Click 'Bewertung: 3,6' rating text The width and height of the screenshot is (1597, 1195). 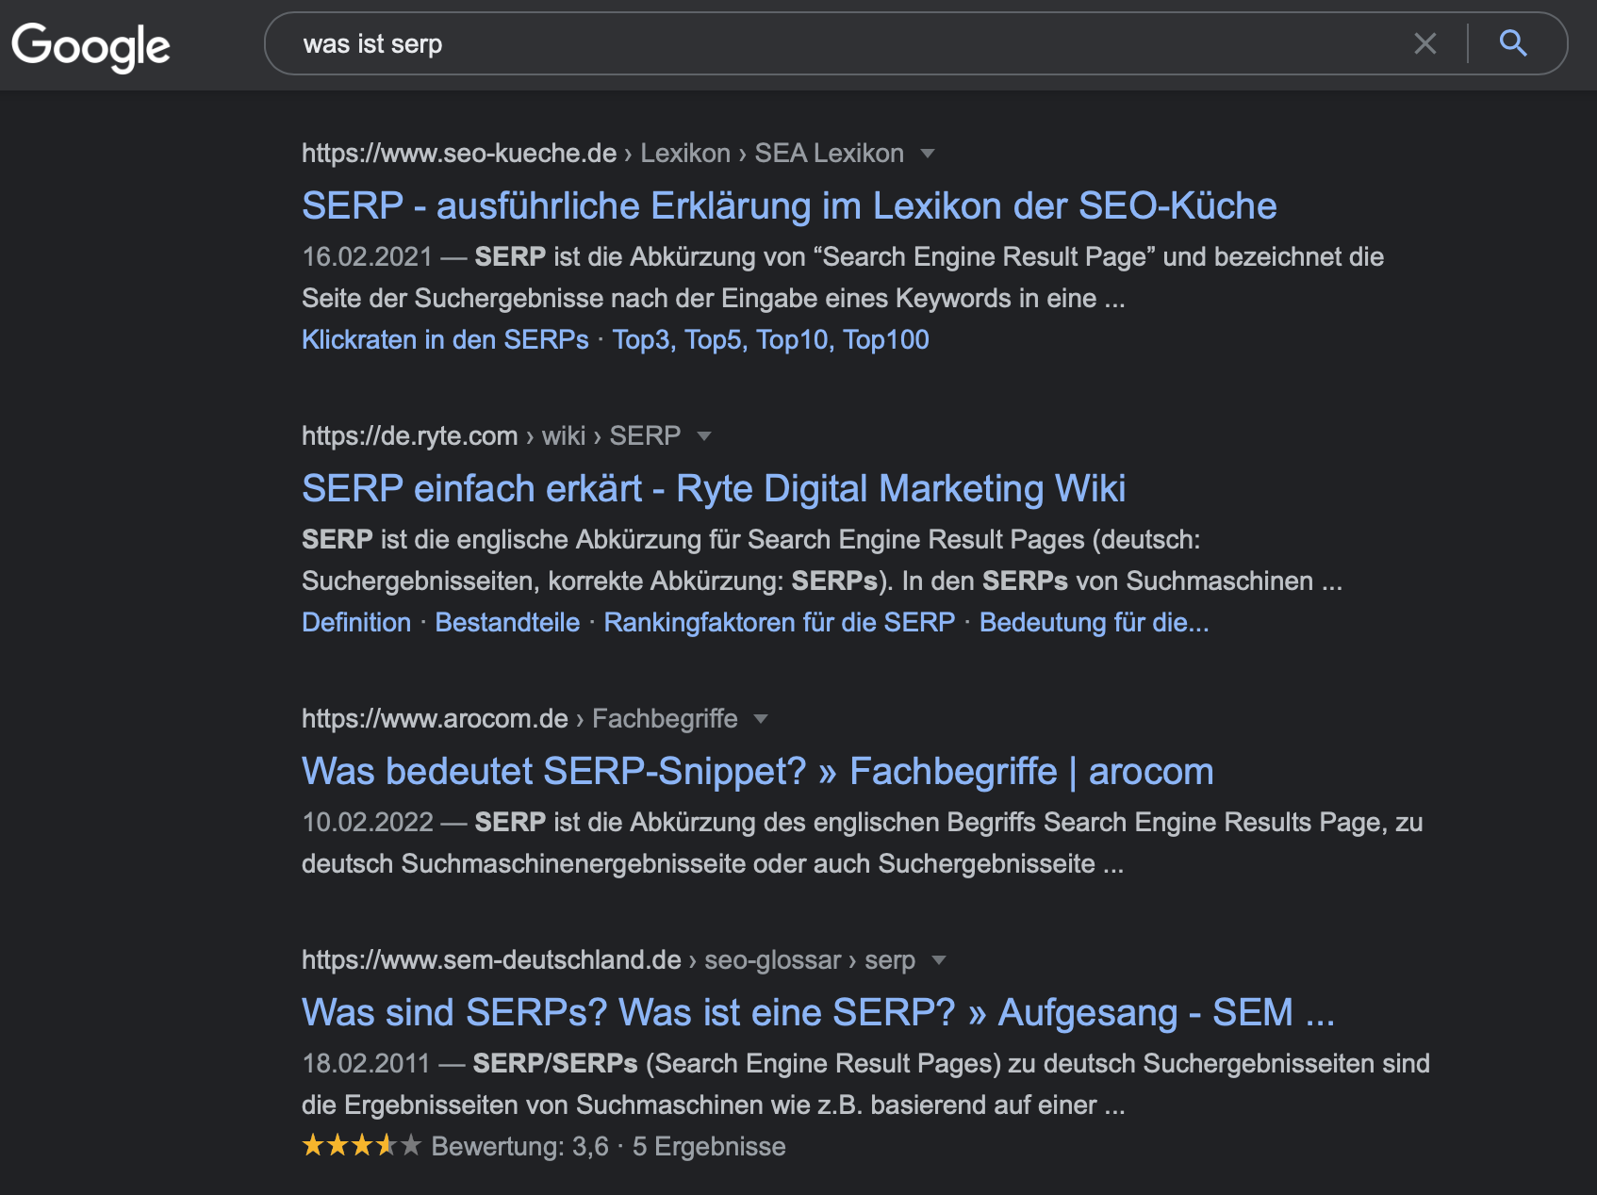coord(520,1146)
